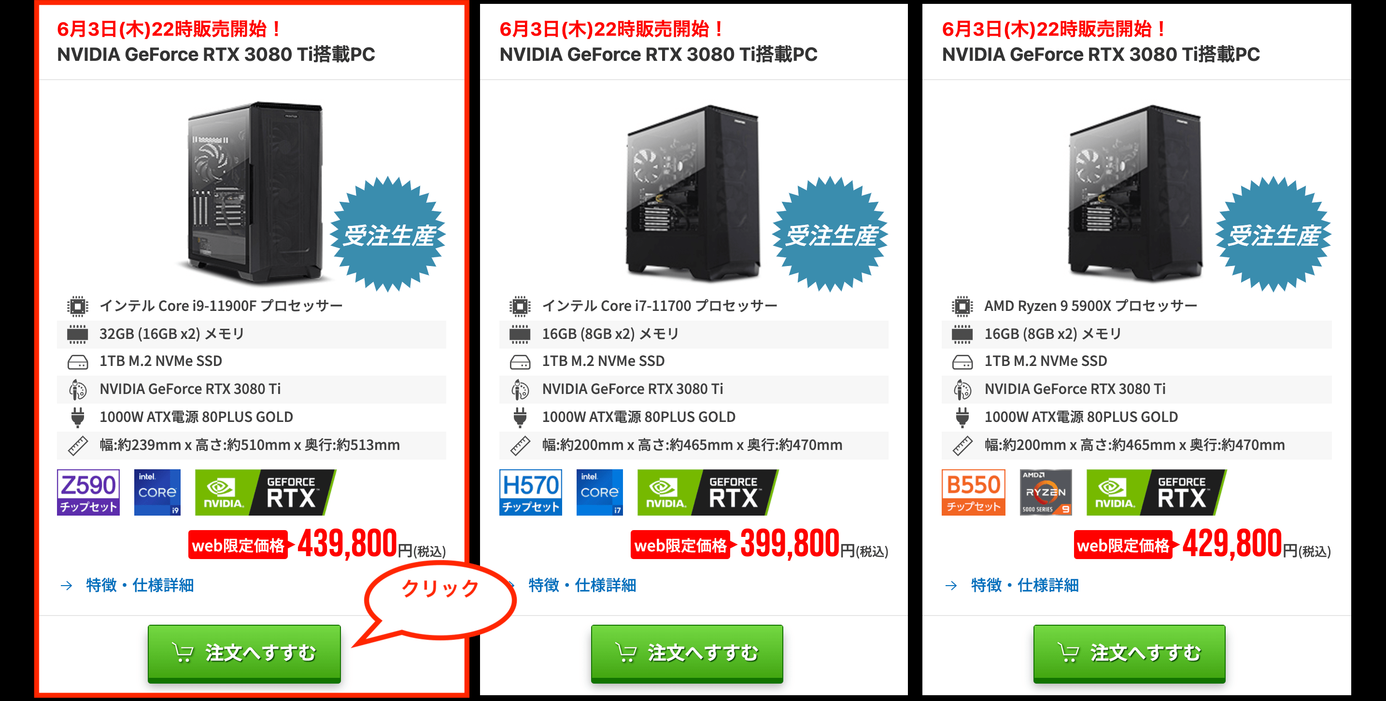The width and height of the screenshot is (1386, 701).
Task: Click the B550 chipset badge icon
Action: coord(973,492)
